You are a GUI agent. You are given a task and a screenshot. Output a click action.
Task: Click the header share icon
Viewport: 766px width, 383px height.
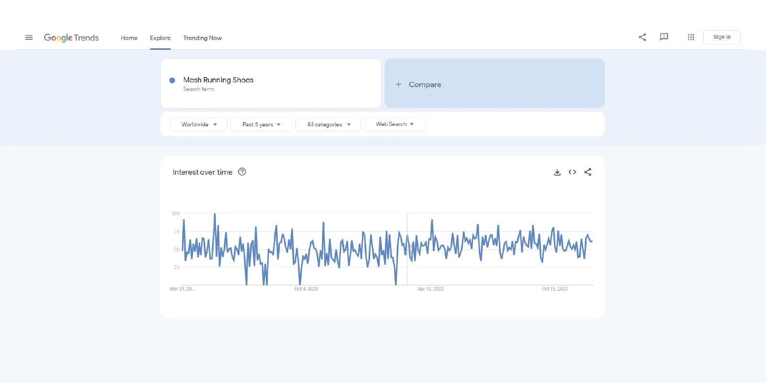point(642,37)
